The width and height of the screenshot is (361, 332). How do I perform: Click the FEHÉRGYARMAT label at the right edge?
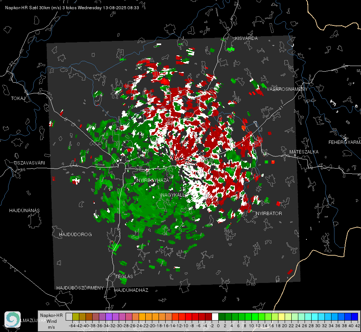(345, 142)
